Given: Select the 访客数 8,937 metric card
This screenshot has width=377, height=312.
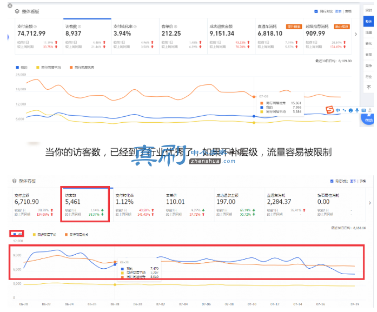Looking at the screenshot, I should point(87,36).
